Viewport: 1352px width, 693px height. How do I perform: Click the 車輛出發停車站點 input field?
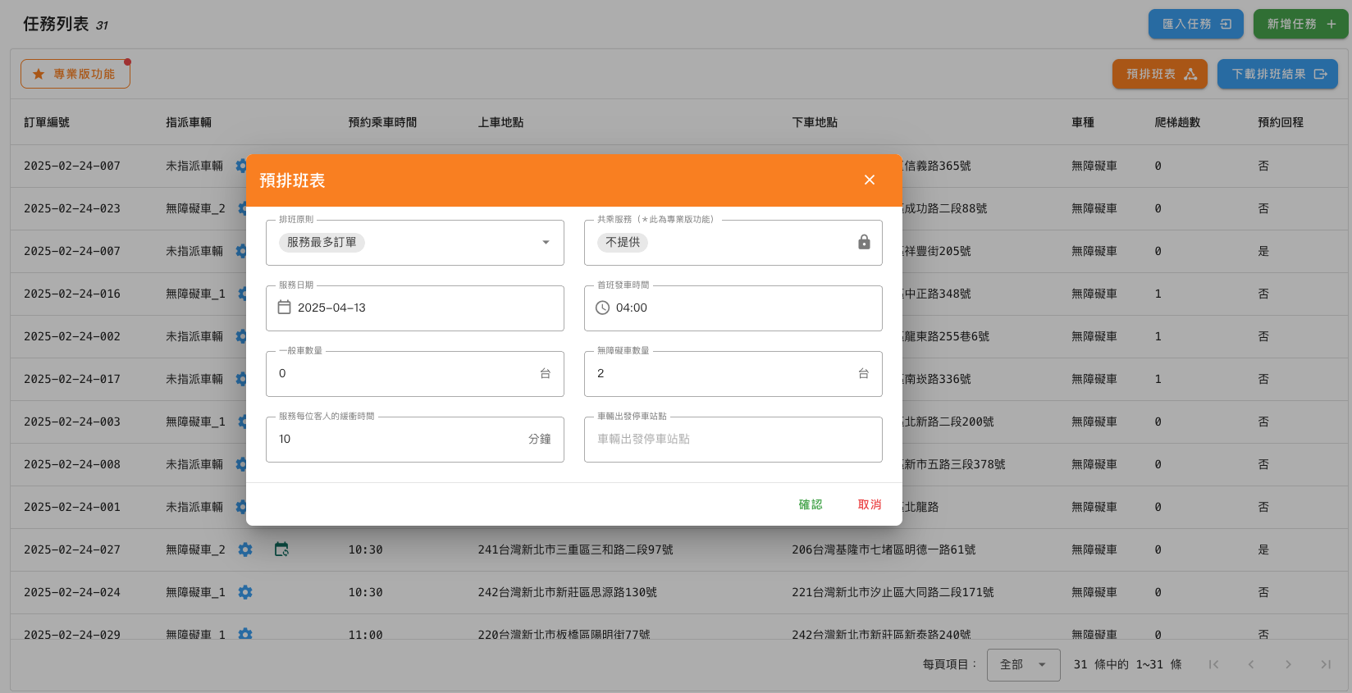click(x=733, y=440)
